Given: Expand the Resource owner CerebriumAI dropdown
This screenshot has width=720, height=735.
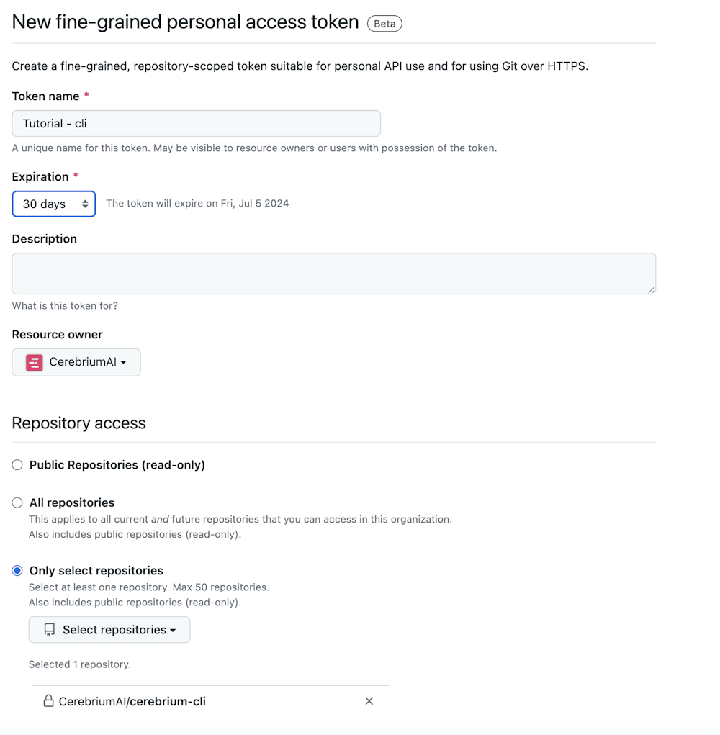Looking at the screenshot, I should [76, 362].
